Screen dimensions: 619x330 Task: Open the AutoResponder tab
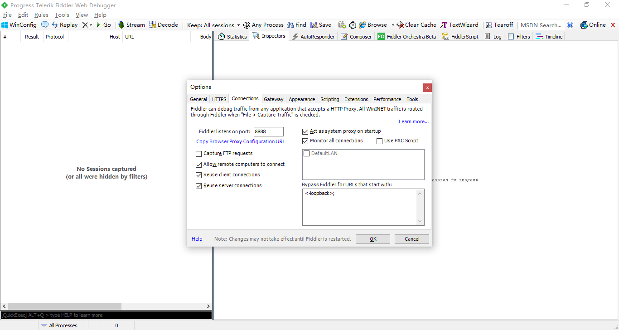click(313, 37)
